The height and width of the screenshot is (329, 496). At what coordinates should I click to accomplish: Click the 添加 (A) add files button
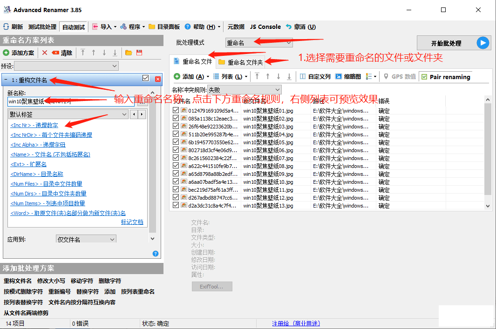(x=191, y=76)
